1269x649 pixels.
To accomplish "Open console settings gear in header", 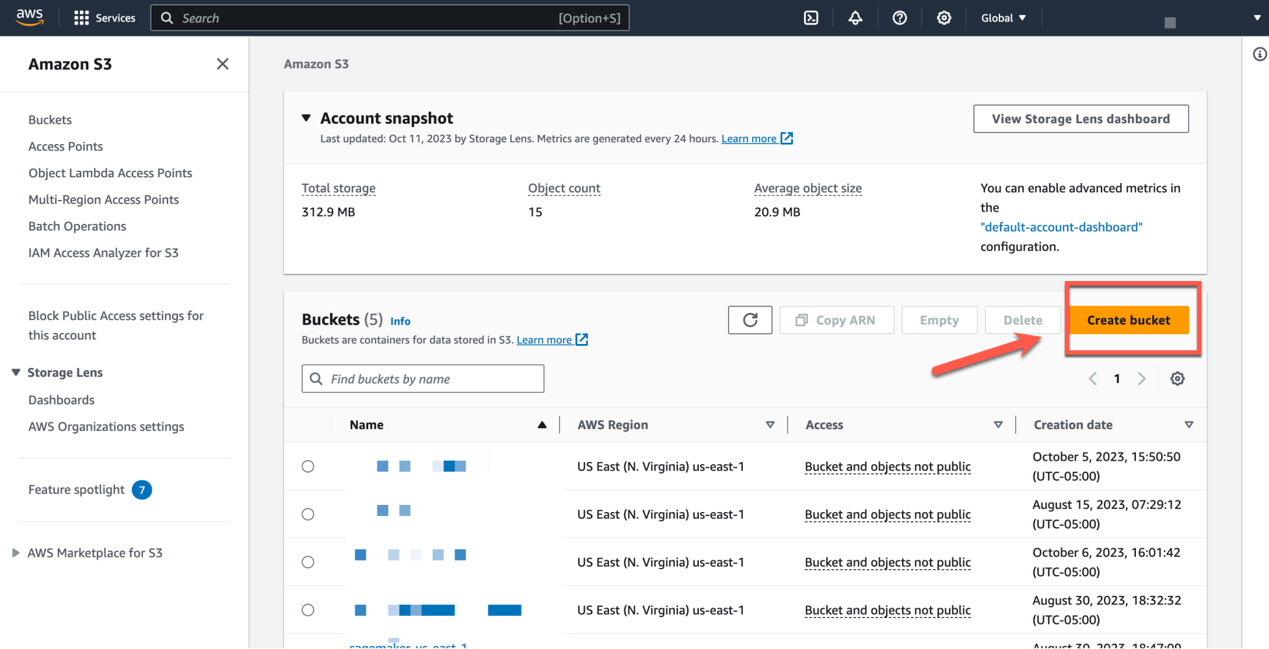I will [944, 18].
